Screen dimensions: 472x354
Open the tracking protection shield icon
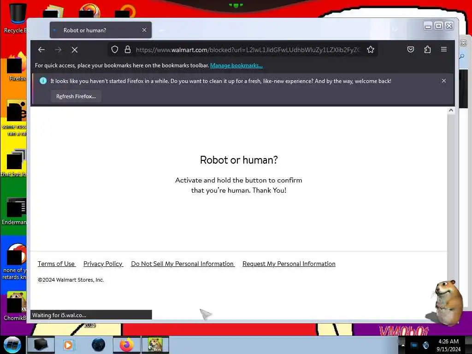coord(114,50)
